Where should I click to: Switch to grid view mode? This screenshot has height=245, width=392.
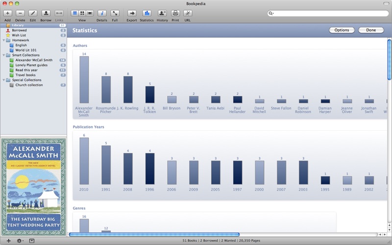82,13
